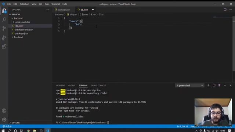The image size is (235, 132).
Task: Split the editor to the right
Action: coord(225,10)
